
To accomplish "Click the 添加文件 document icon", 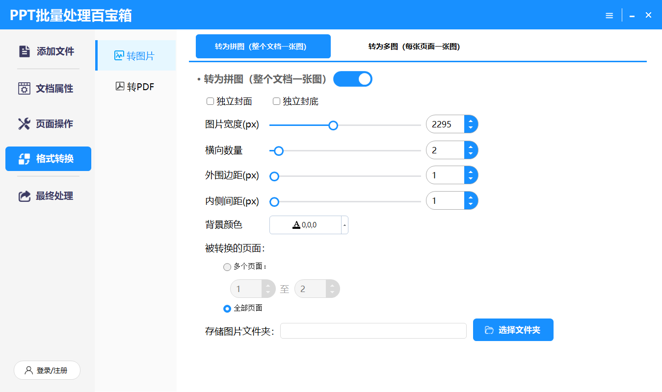I will [x=24, y=51].
